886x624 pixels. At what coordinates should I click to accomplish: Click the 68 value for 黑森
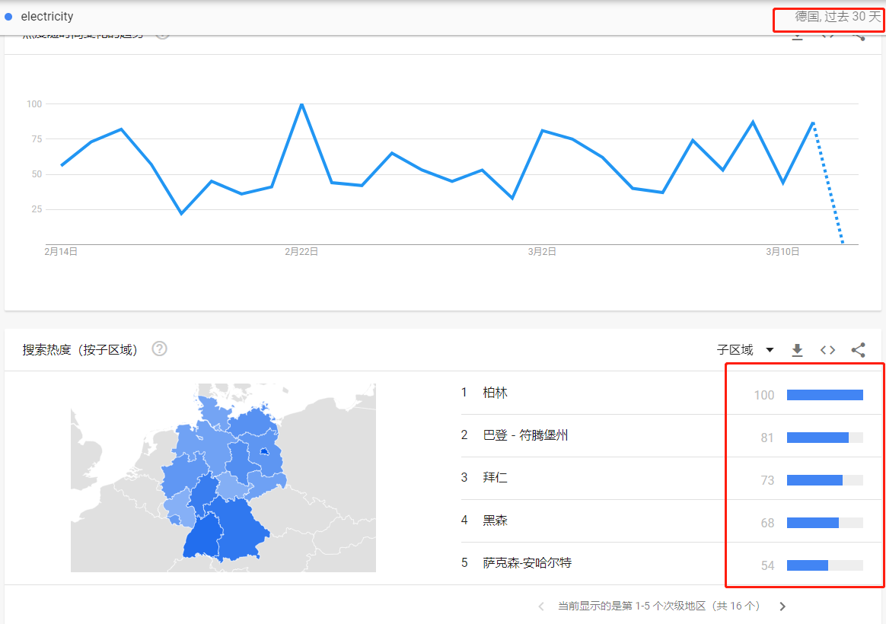tap(767, 523)
